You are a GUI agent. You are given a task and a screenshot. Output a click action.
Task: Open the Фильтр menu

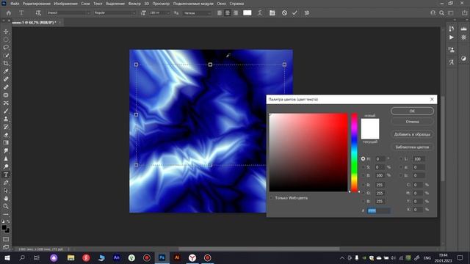(x=134, y=4)
